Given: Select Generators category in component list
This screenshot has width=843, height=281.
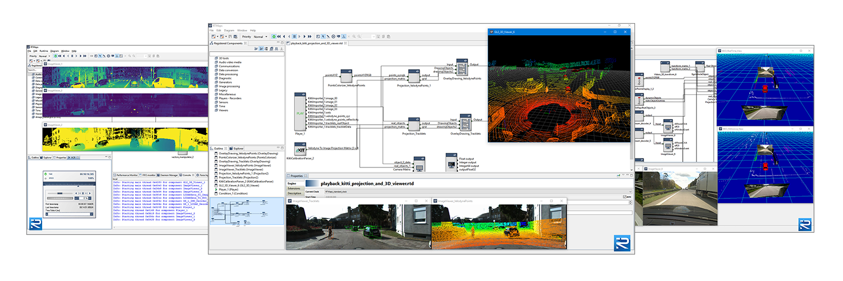Looking at the screenshot, I should [224, 82].
